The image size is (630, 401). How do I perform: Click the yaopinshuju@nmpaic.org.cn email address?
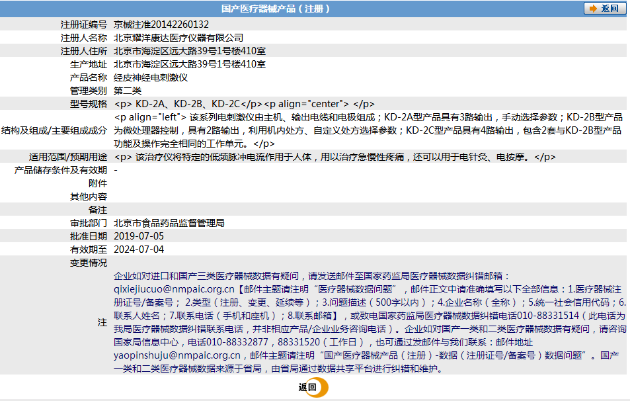[177, 355]
